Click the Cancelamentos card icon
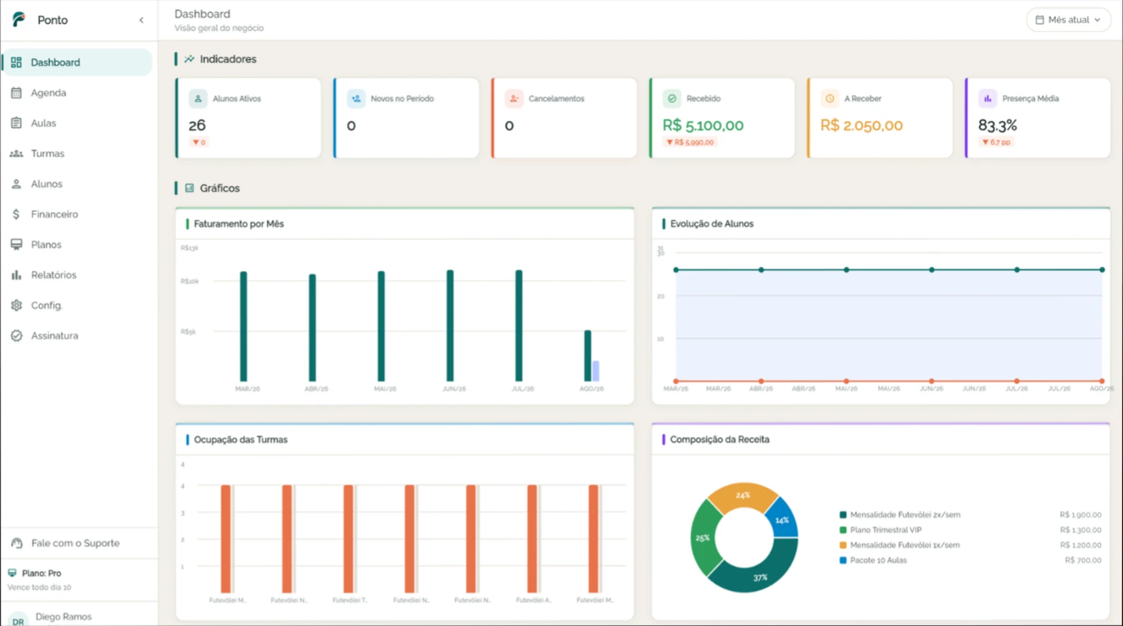Screen dimensions: 1123x626 514,99
